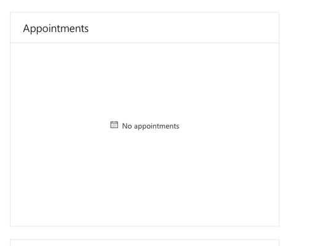Viewport: 326px width, 246px height.
Task: Click whitespace beneath the No appointments message
Action: (145, 177)
